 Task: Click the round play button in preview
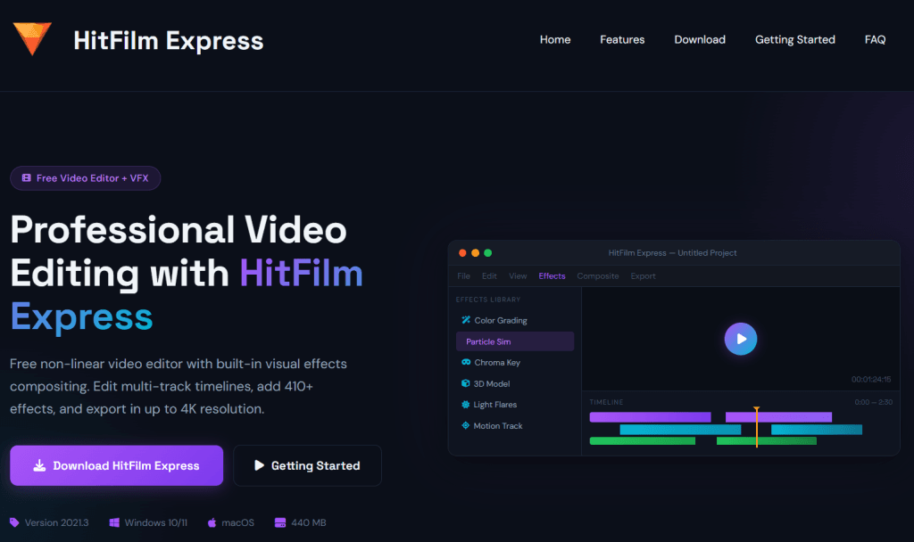tap(740, 339)
